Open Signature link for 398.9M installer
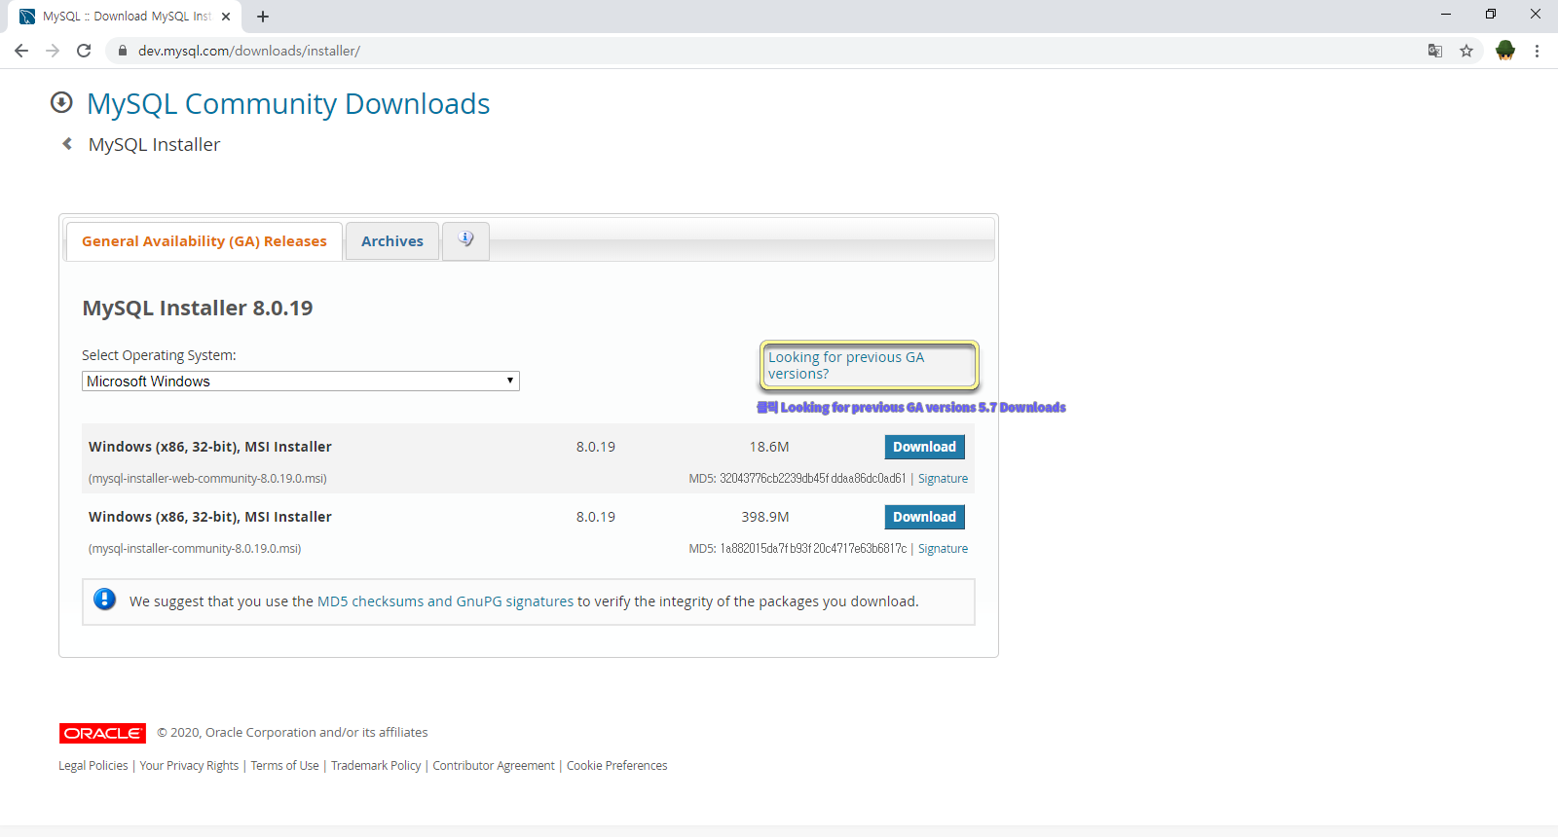Image resolution: width=1558 pixels, height=837 pixels. point(943,549)
